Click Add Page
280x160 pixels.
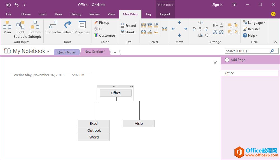click(235, 60)
